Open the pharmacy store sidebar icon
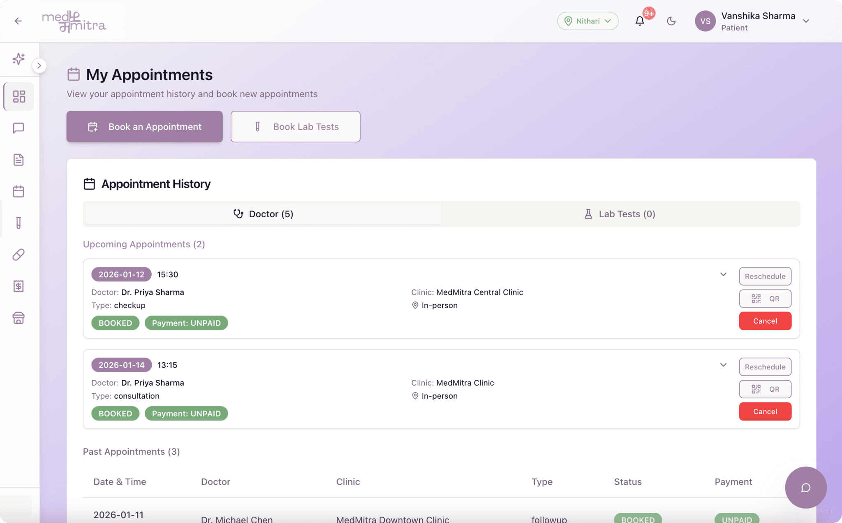The width and height of the screenshot is (842, 523). [19, 318]
